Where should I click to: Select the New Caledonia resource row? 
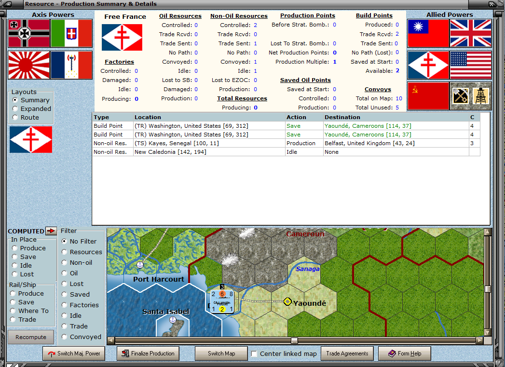click(x=286, y=152)
